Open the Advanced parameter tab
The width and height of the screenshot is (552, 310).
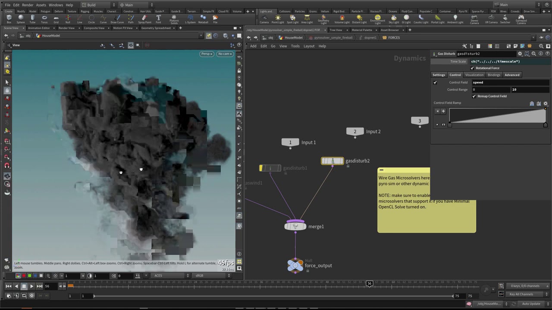click(x=512, y=75)
